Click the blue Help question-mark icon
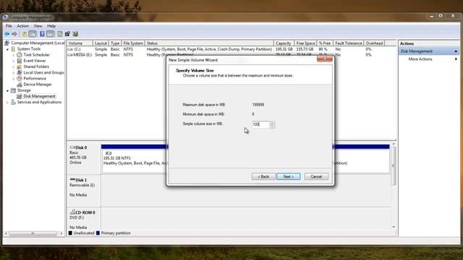 click(42, 34)
